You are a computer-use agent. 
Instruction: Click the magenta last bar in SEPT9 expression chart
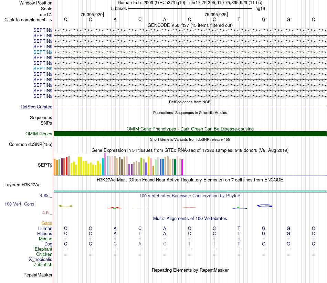(182, 167)
